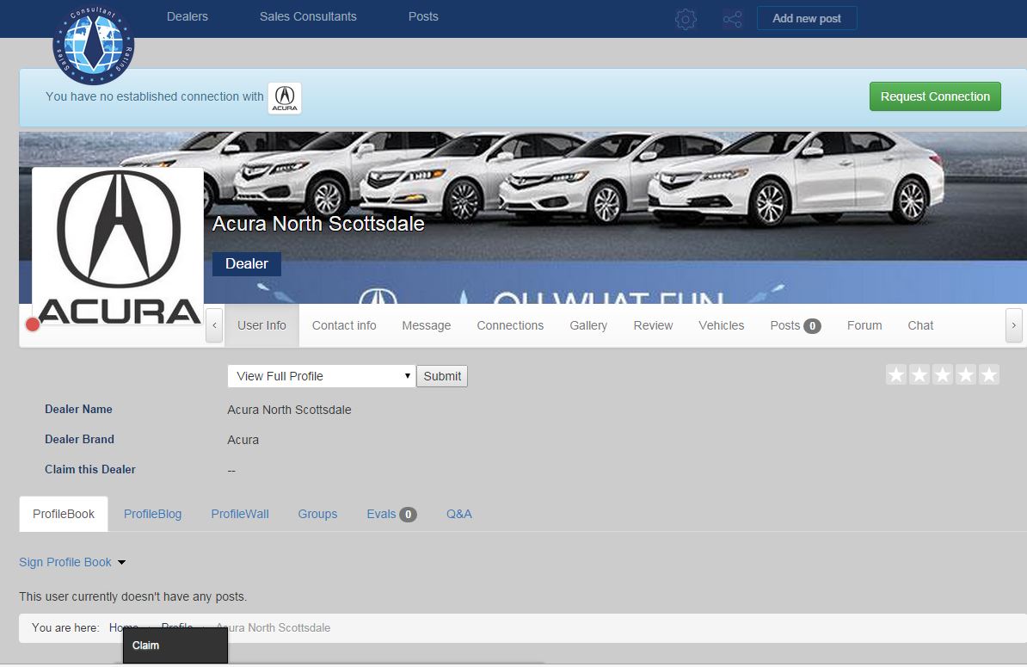Viewport: 1027px width, 667px height.
Task: Open the Dealers menu
Action: point(188,16)
